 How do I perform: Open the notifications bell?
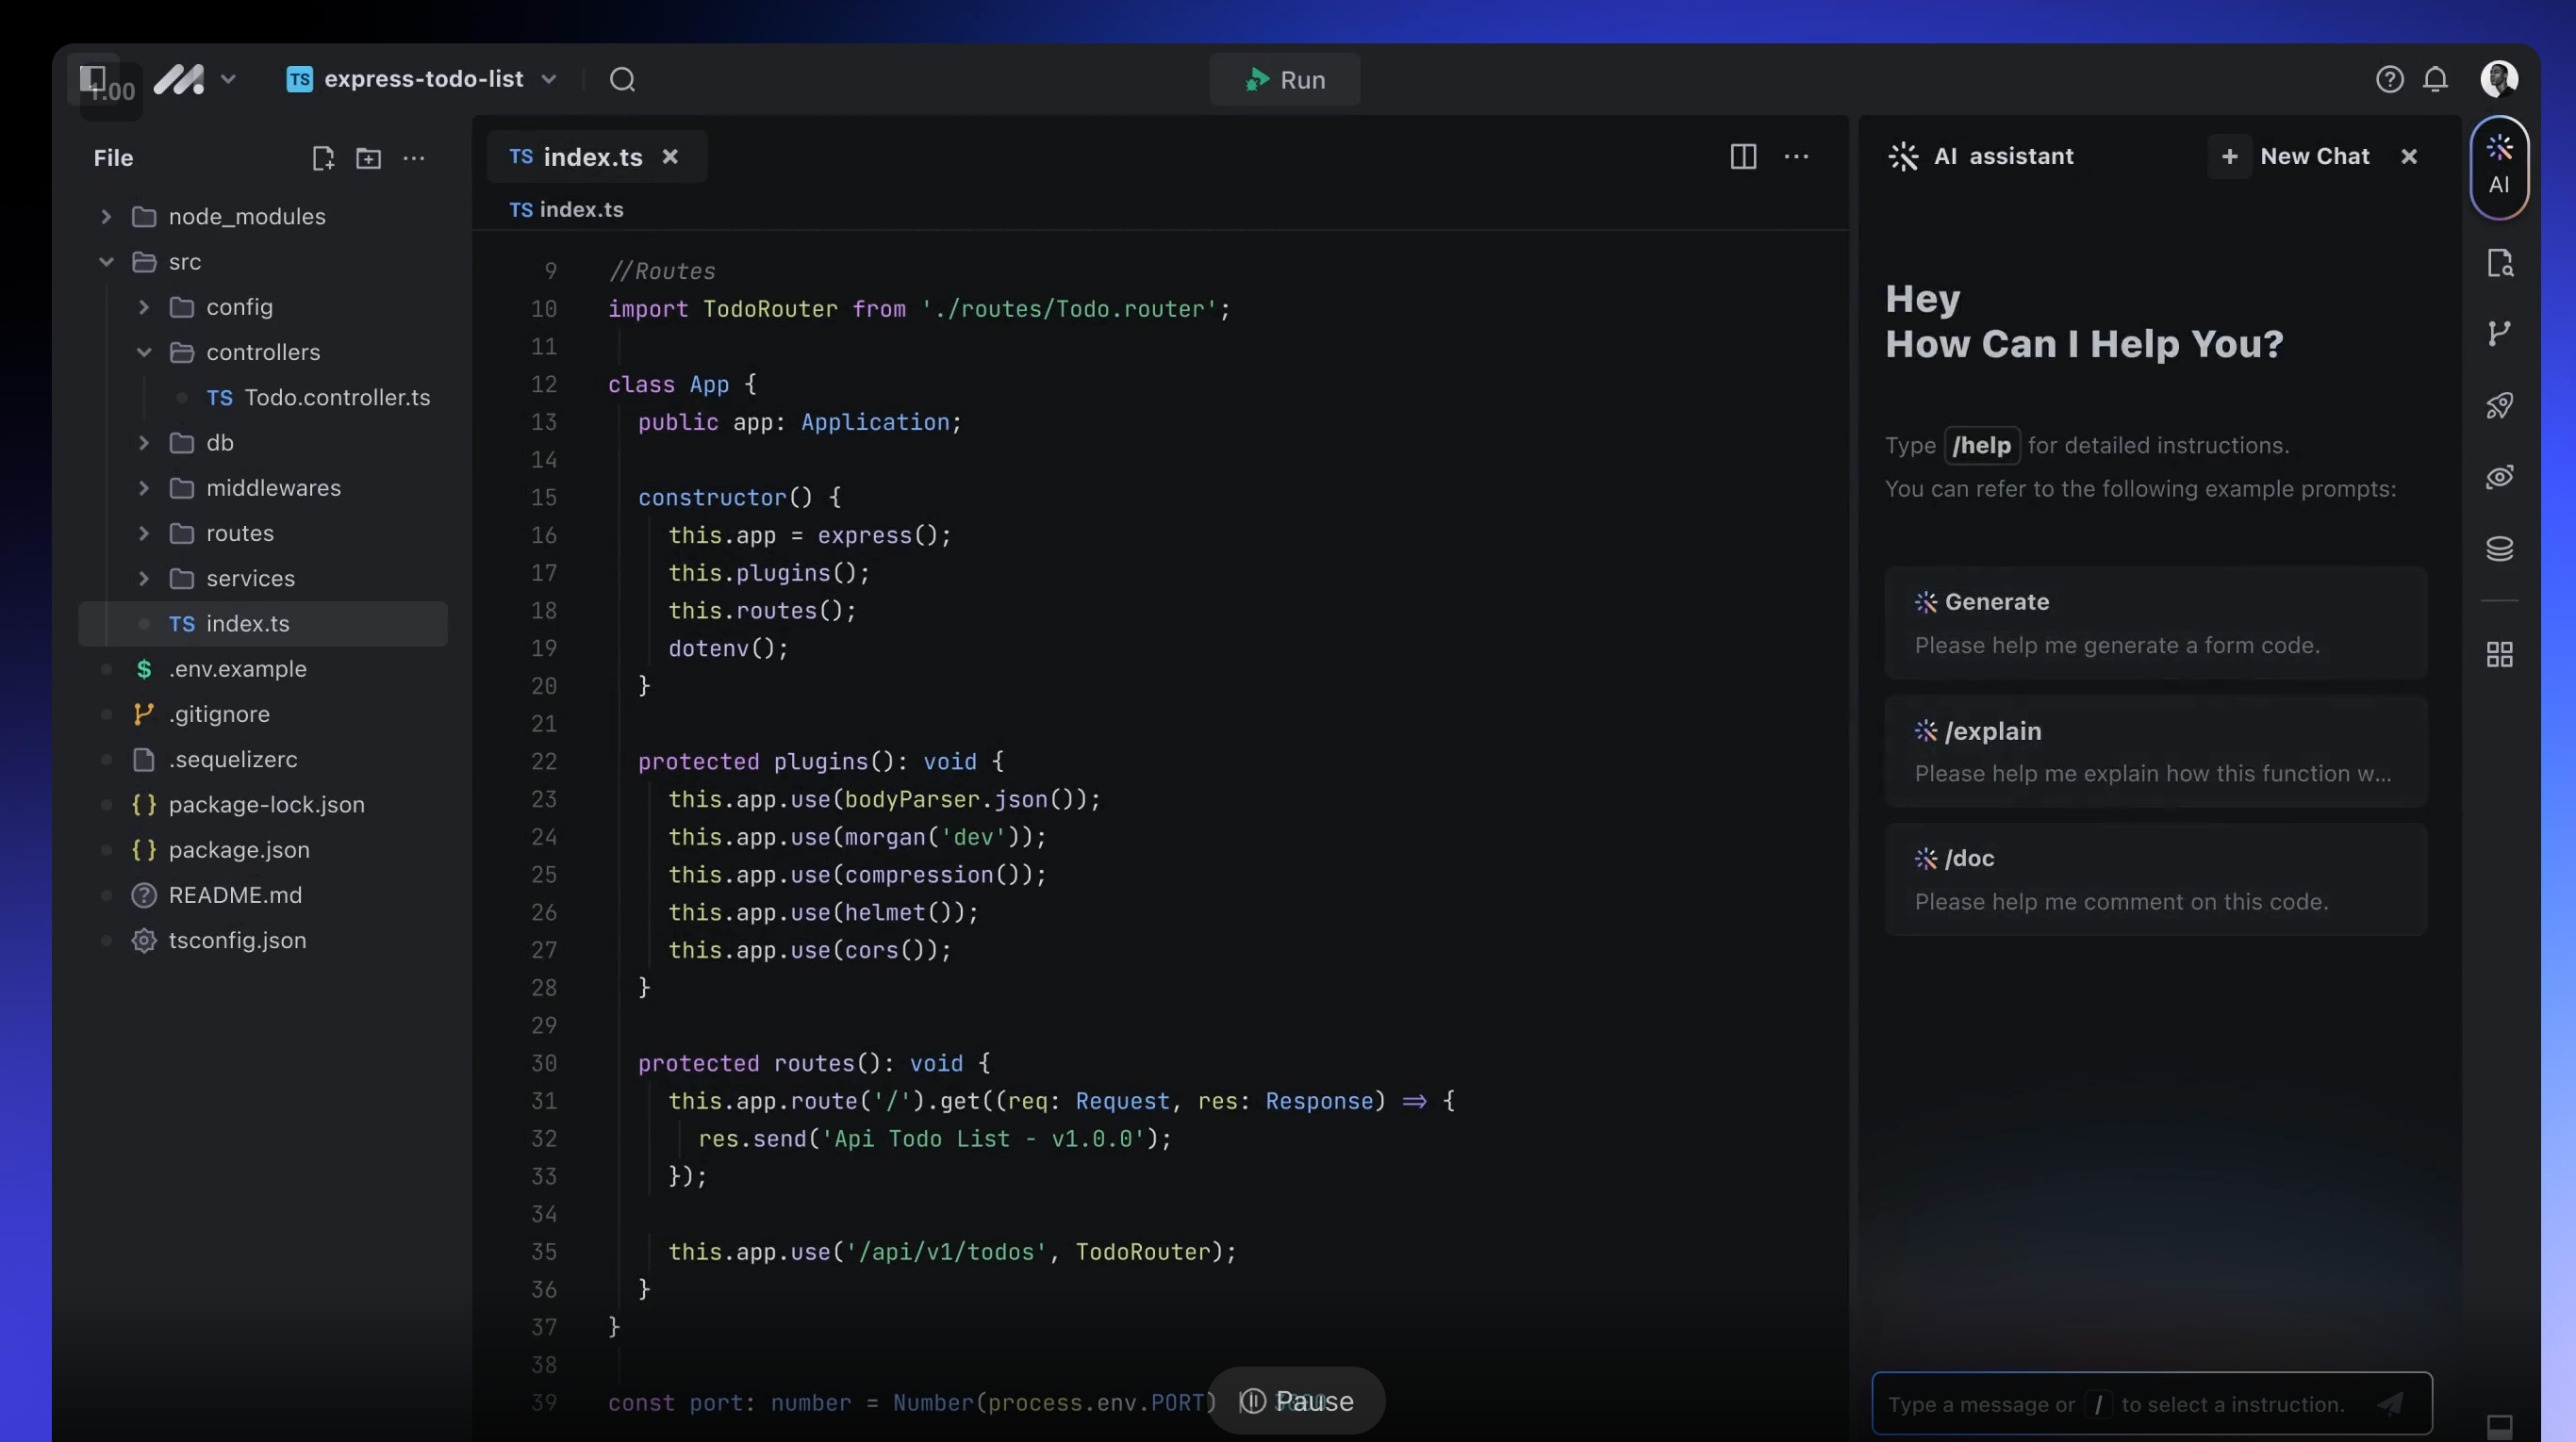coord(2435,79)
